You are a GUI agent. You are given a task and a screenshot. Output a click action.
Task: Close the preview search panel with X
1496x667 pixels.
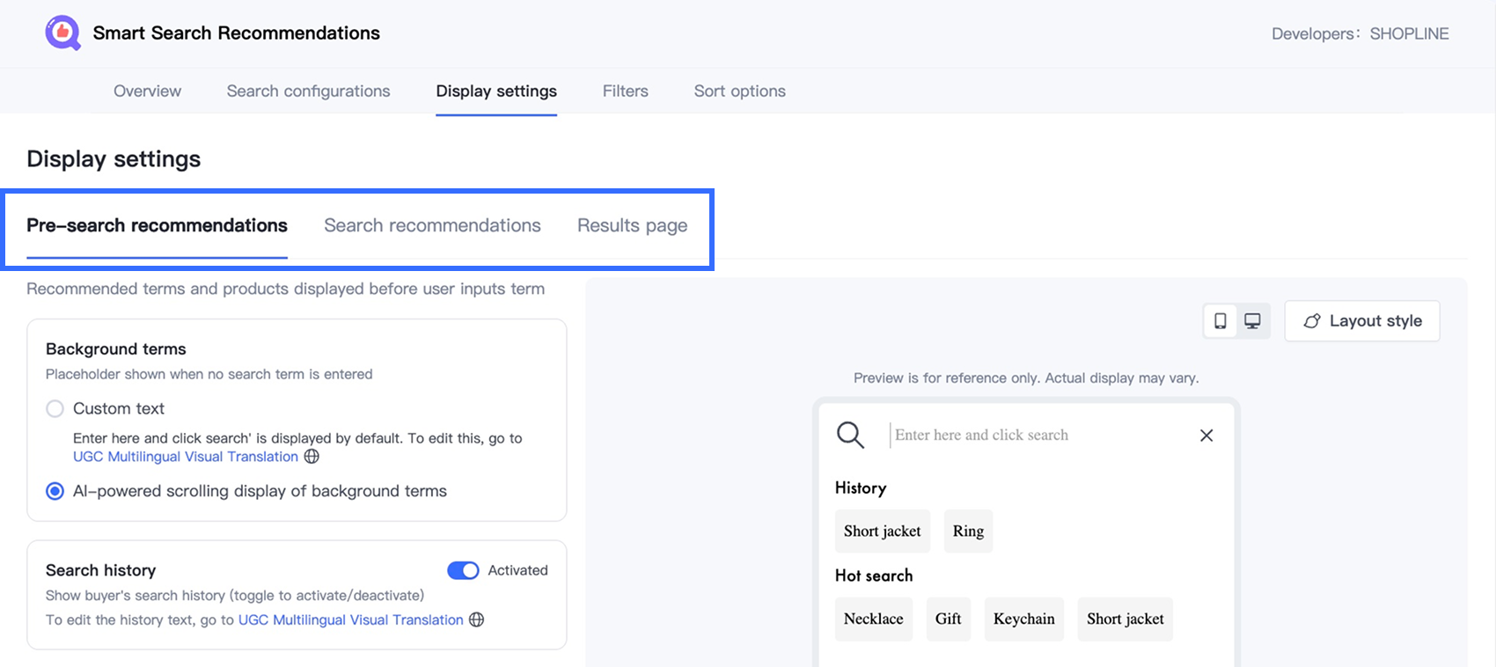tap(1206, 436)
